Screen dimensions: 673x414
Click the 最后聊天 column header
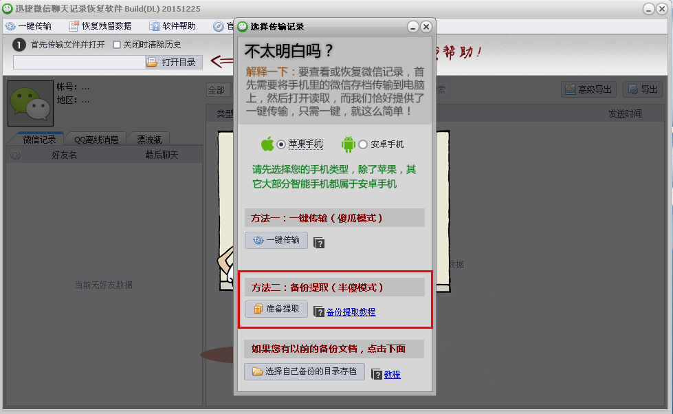click(x=162, y=155)
